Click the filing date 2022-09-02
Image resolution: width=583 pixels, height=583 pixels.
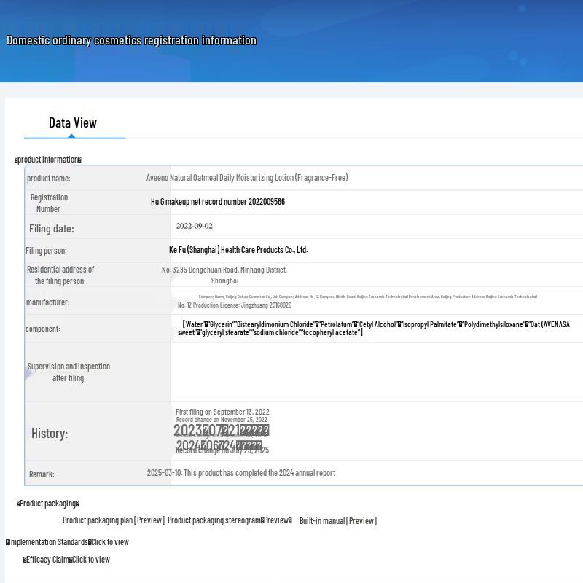tap(195, 227)
